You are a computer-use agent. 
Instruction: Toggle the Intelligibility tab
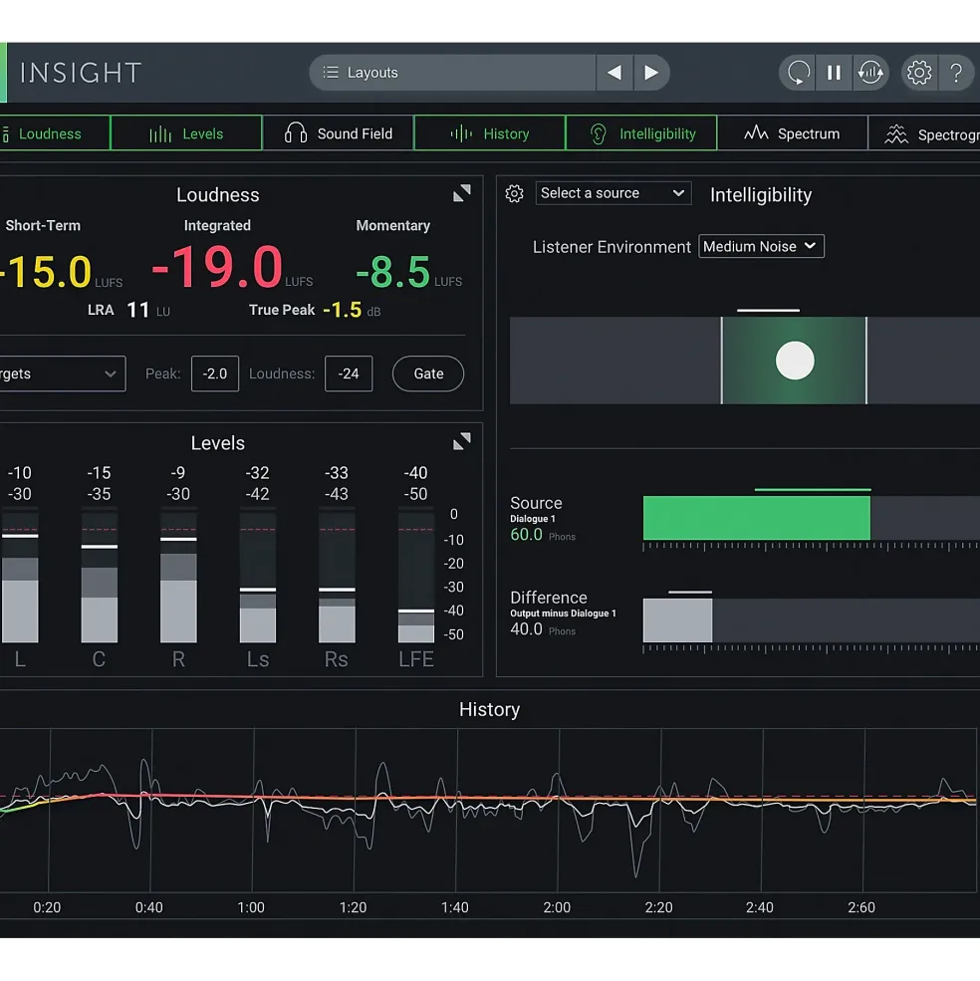641,132
